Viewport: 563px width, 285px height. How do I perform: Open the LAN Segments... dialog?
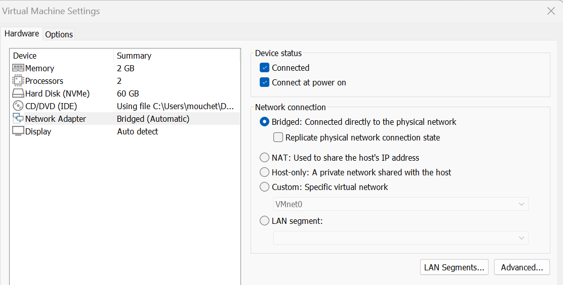point(454,267)
